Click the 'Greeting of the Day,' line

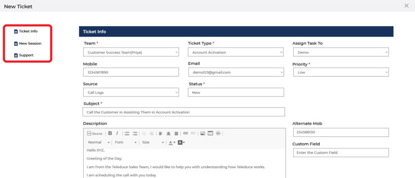coord(104,159)
